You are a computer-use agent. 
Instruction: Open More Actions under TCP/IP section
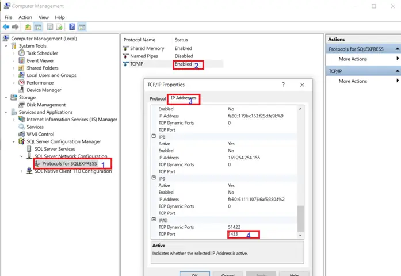(x=353, y=80)
